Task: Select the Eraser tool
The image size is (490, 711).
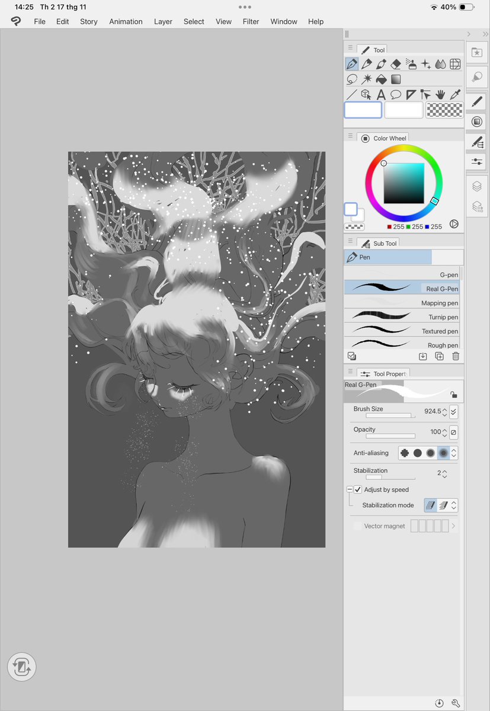Action: point(396,63)
